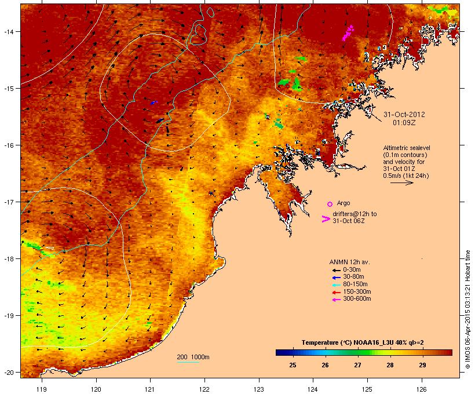Click the 'ANMN 12h av.' legend heading
Screen dimensions: 475x394
tap(349, 262)
